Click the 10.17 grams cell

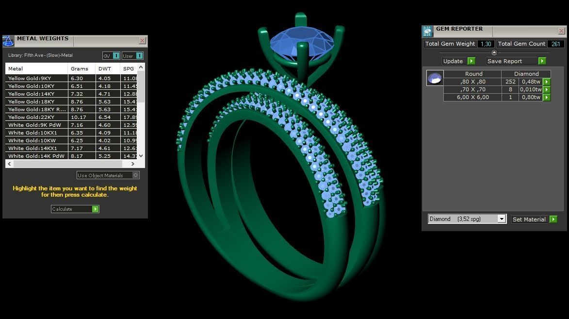(x=81, y=117)
